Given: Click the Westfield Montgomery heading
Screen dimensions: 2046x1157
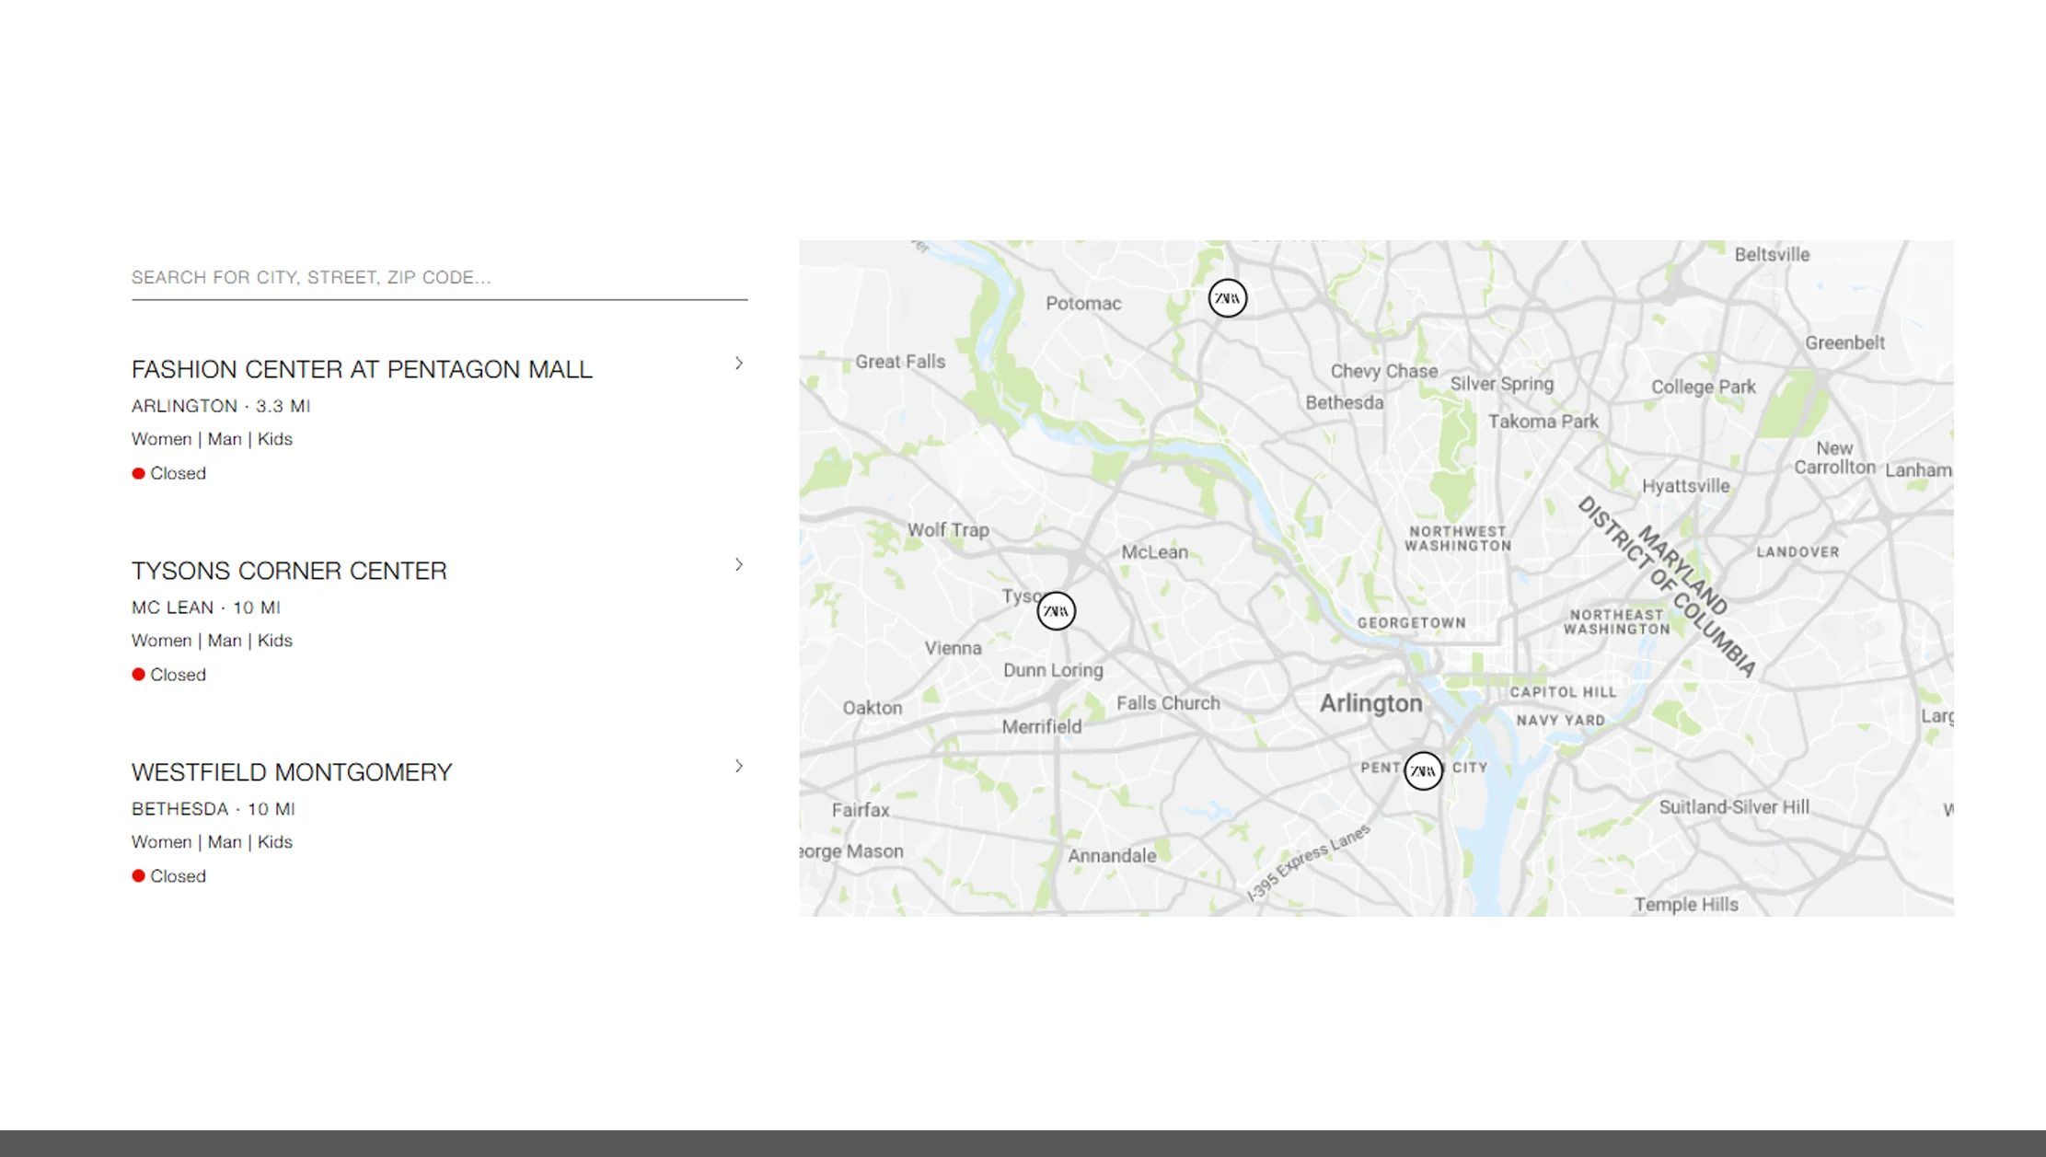Looking at the screenshot, I should (x=292, y=772).
